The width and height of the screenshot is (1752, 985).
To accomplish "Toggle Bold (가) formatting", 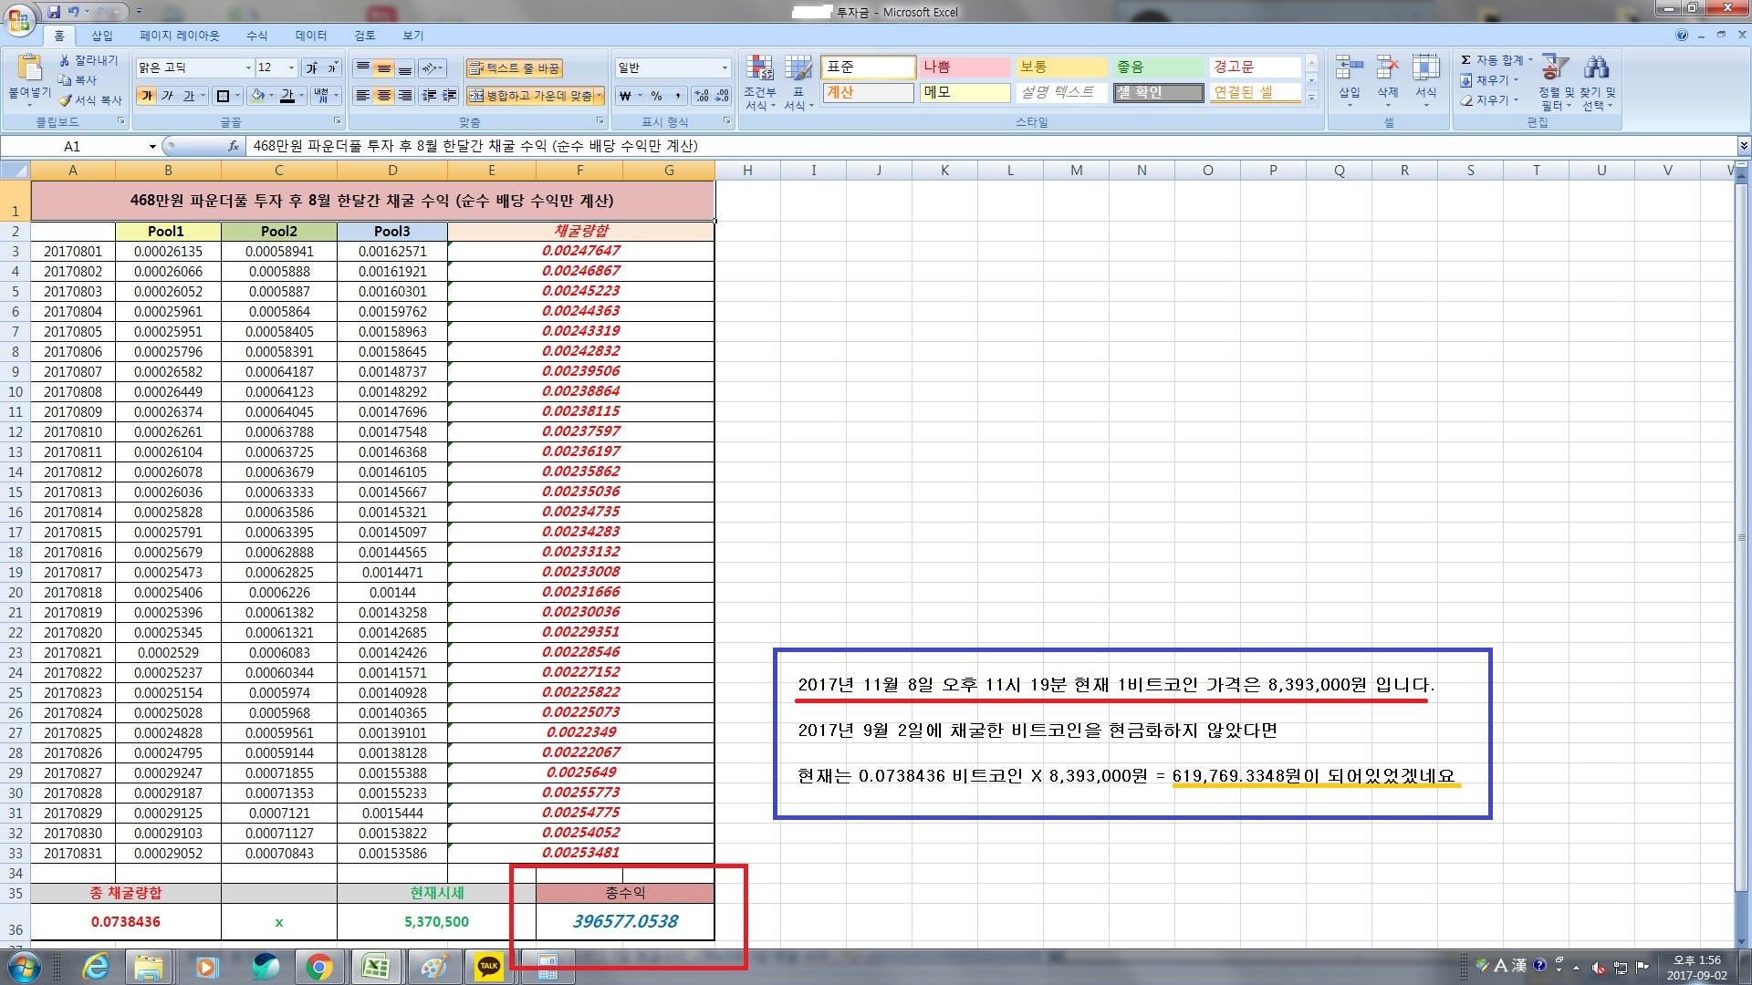I will coord(147,96).
